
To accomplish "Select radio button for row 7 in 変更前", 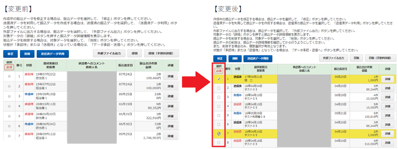I will coord(9,136).
